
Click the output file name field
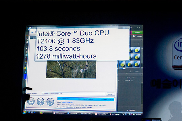click(73, 94)
